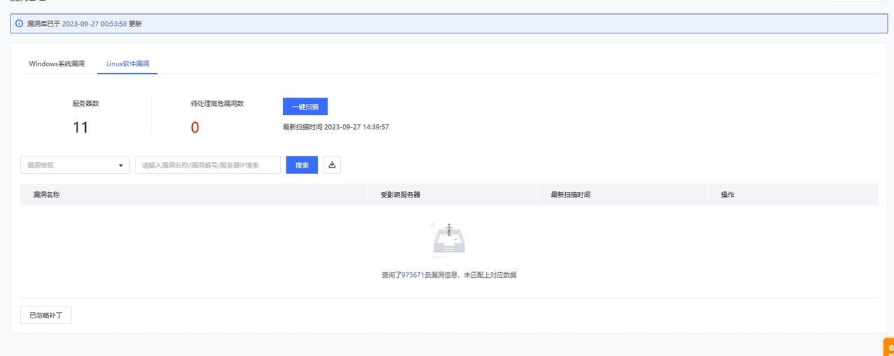Click the empty-state inbox illustration
The width and height of the screenshot is (894, 356).
tap(448, 239)
